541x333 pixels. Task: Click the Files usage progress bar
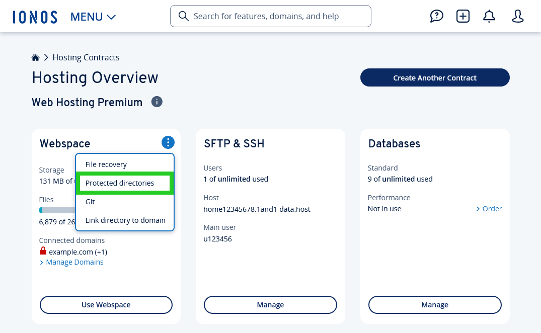pos(58,210)
